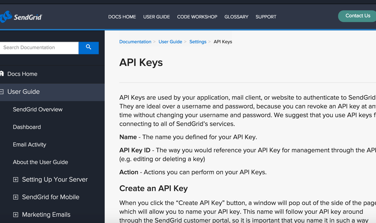Screen dimensions: 376x223
Task: Open Docs Home sidebar item
Action: coord(22,74)
